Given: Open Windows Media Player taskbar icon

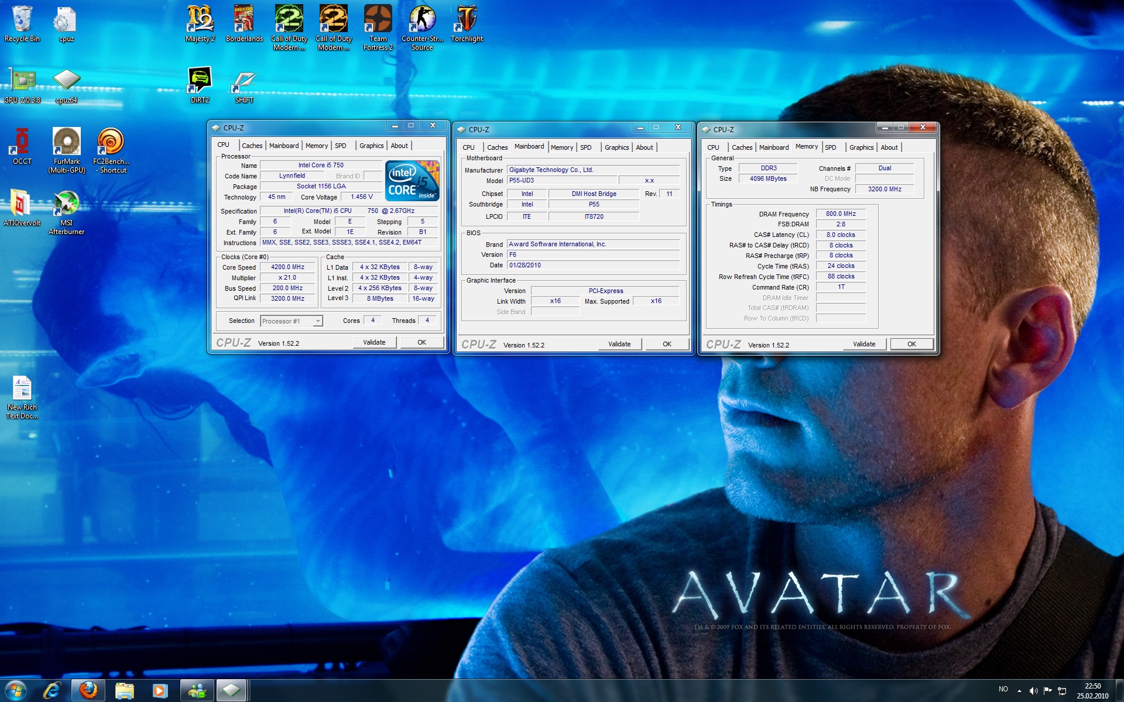Looking at the screenshot, I should click(x=159, y=691).
